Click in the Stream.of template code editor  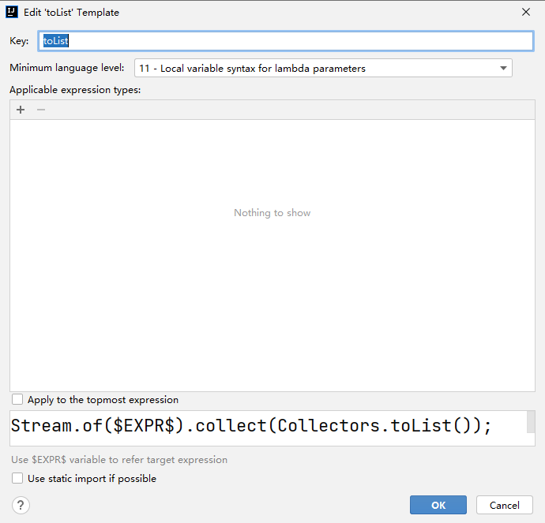pyautogui.click(x=269, y=428)
